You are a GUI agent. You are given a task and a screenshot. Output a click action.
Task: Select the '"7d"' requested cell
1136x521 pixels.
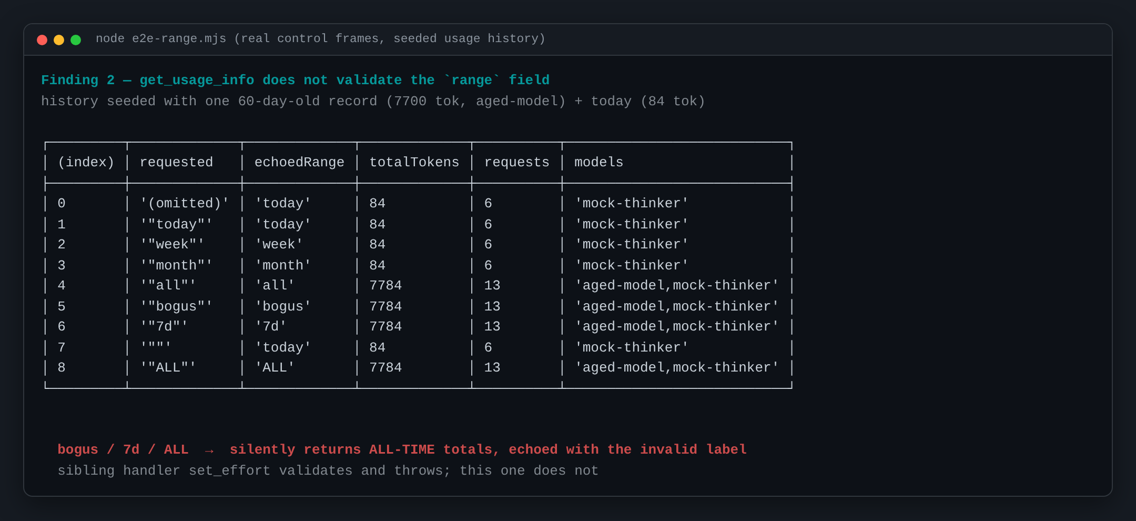point(164,326)
